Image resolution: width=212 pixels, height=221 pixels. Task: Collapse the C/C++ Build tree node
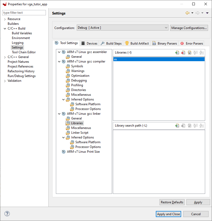[x=5, y=28]
